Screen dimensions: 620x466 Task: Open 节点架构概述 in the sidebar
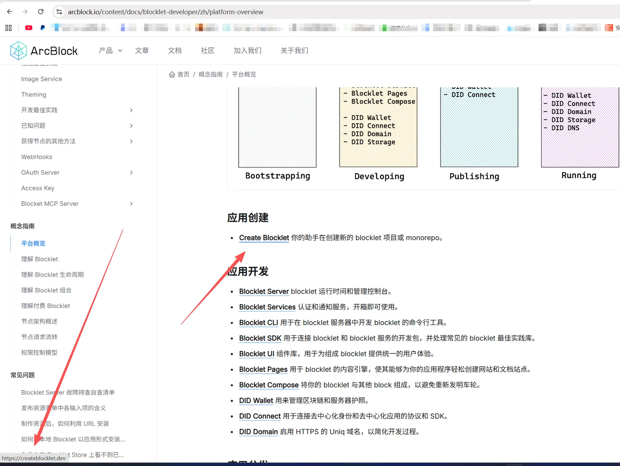pyautogui.click(x=40, y=322)
